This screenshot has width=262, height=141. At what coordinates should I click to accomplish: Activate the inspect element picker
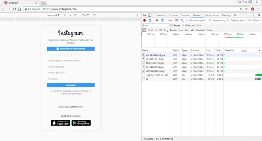point(145,15)
